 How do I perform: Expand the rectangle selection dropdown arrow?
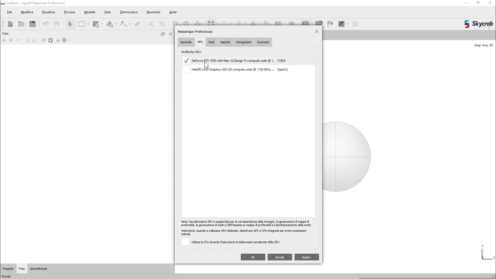(x=88, y=24)
